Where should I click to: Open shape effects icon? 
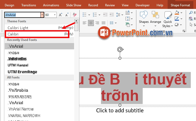[x=177, y=25]
